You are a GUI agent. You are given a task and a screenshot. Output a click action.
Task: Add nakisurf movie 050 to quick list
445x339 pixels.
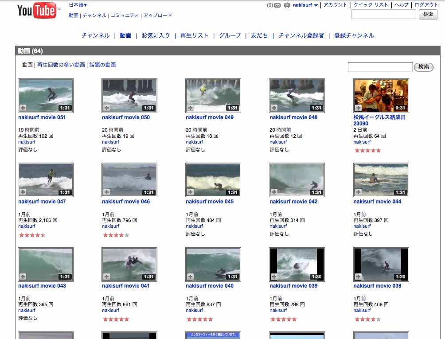106,108
